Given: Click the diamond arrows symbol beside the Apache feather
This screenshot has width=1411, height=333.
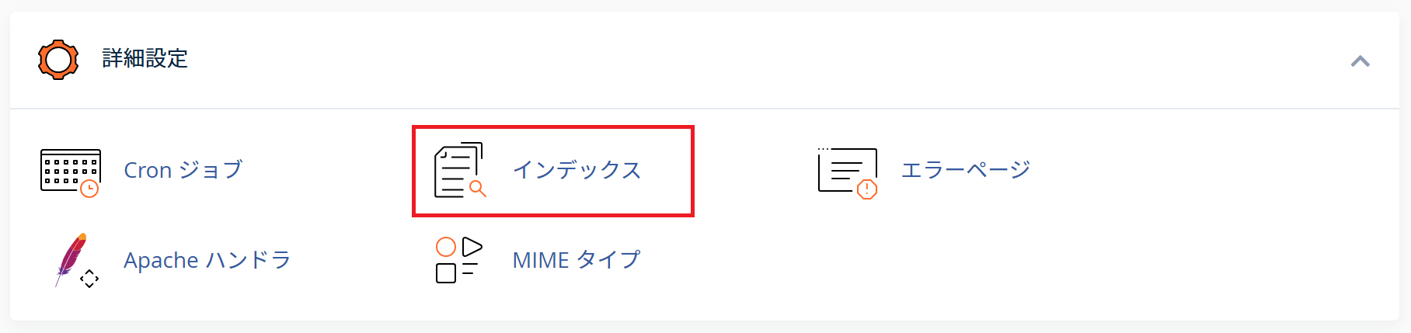Looking at the screenshot, I should (x=89, y=279).
